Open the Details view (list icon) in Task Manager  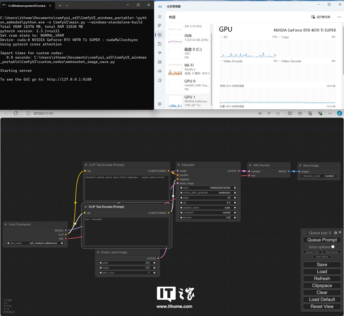pos(160,71)
